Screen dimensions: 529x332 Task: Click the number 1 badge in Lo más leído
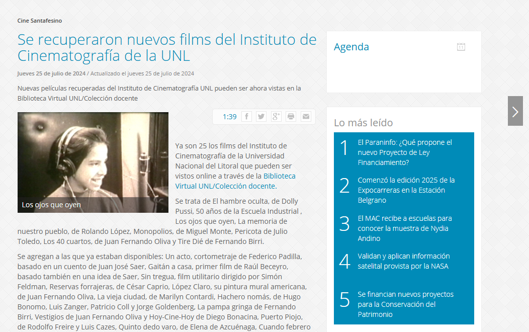coord(344,148)
